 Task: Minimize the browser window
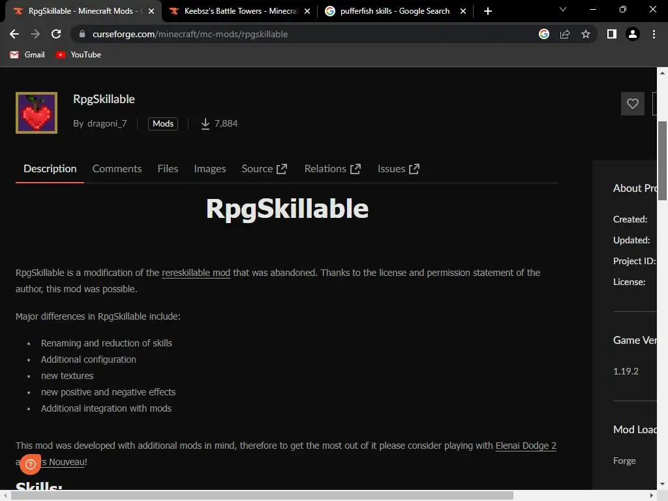592,9
